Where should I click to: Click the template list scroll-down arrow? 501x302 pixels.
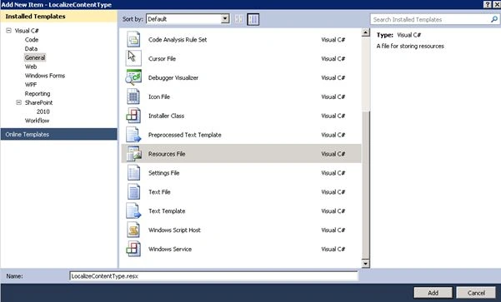(x=365, y=264)
